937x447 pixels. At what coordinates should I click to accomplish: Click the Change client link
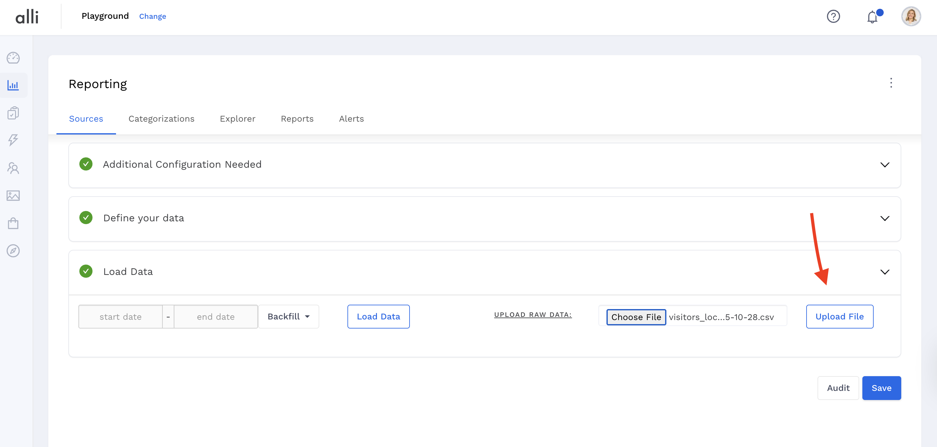click(x=152, y=16)
